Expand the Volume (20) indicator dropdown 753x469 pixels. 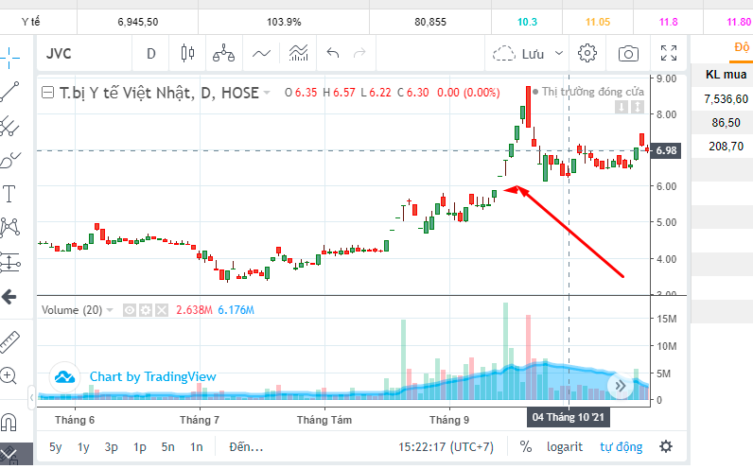coord(110,310)
